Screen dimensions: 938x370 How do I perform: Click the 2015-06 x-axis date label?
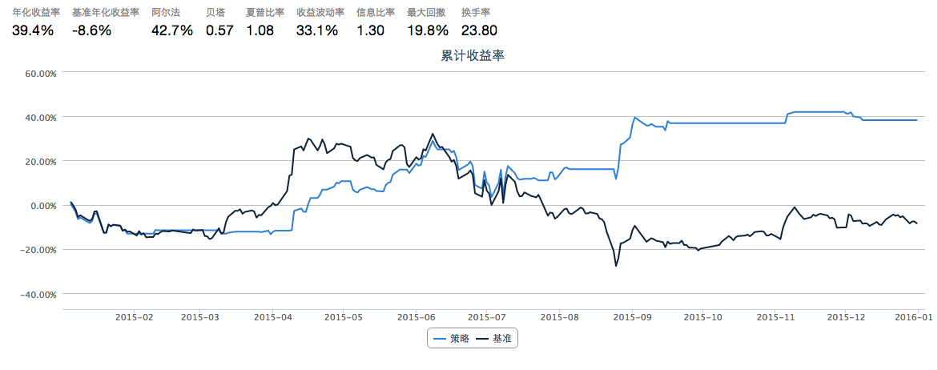(415, 318)
